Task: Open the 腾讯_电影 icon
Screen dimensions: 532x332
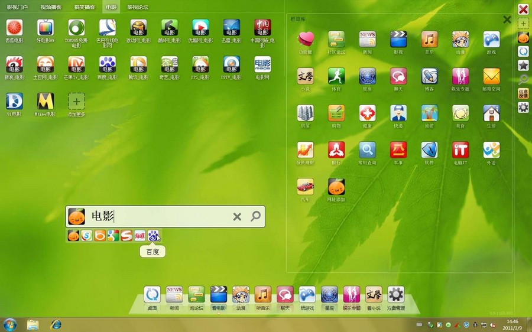Action: [138, 64]
